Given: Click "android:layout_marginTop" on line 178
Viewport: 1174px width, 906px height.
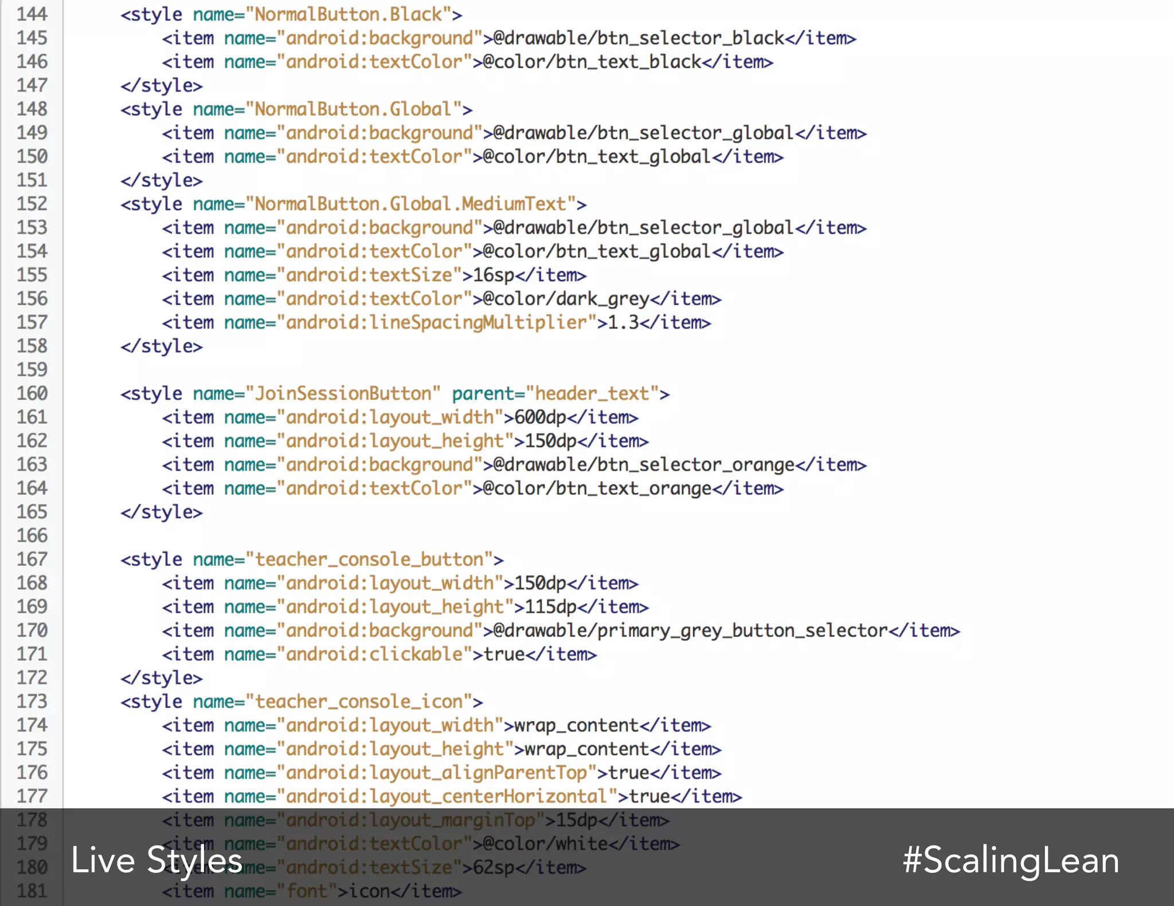Looking at the screenshot, I should pos(410,820).
